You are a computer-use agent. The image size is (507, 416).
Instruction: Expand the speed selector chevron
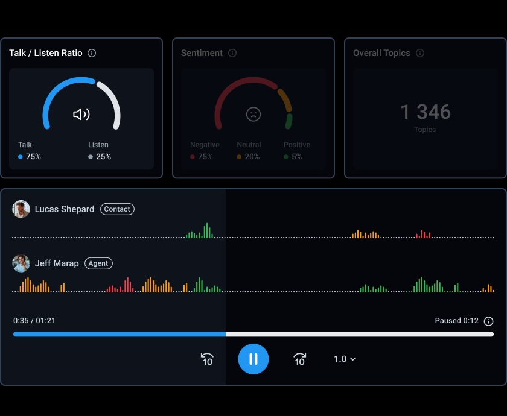pos(352,359)
